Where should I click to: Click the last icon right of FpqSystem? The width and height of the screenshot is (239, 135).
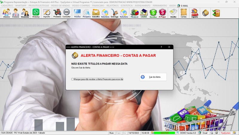[235, 133]
